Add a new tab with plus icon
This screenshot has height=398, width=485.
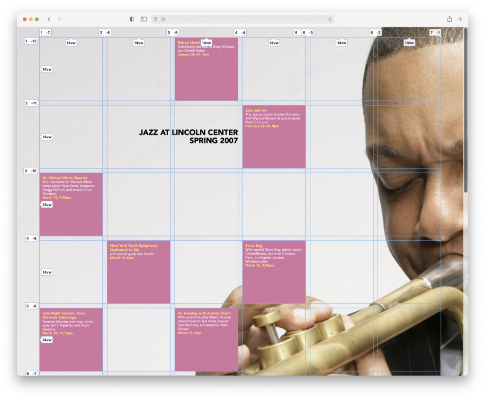point(460,19)
